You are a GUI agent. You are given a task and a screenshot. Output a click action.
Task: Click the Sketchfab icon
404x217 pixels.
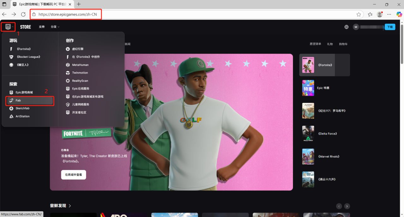[x=11, y=108]
